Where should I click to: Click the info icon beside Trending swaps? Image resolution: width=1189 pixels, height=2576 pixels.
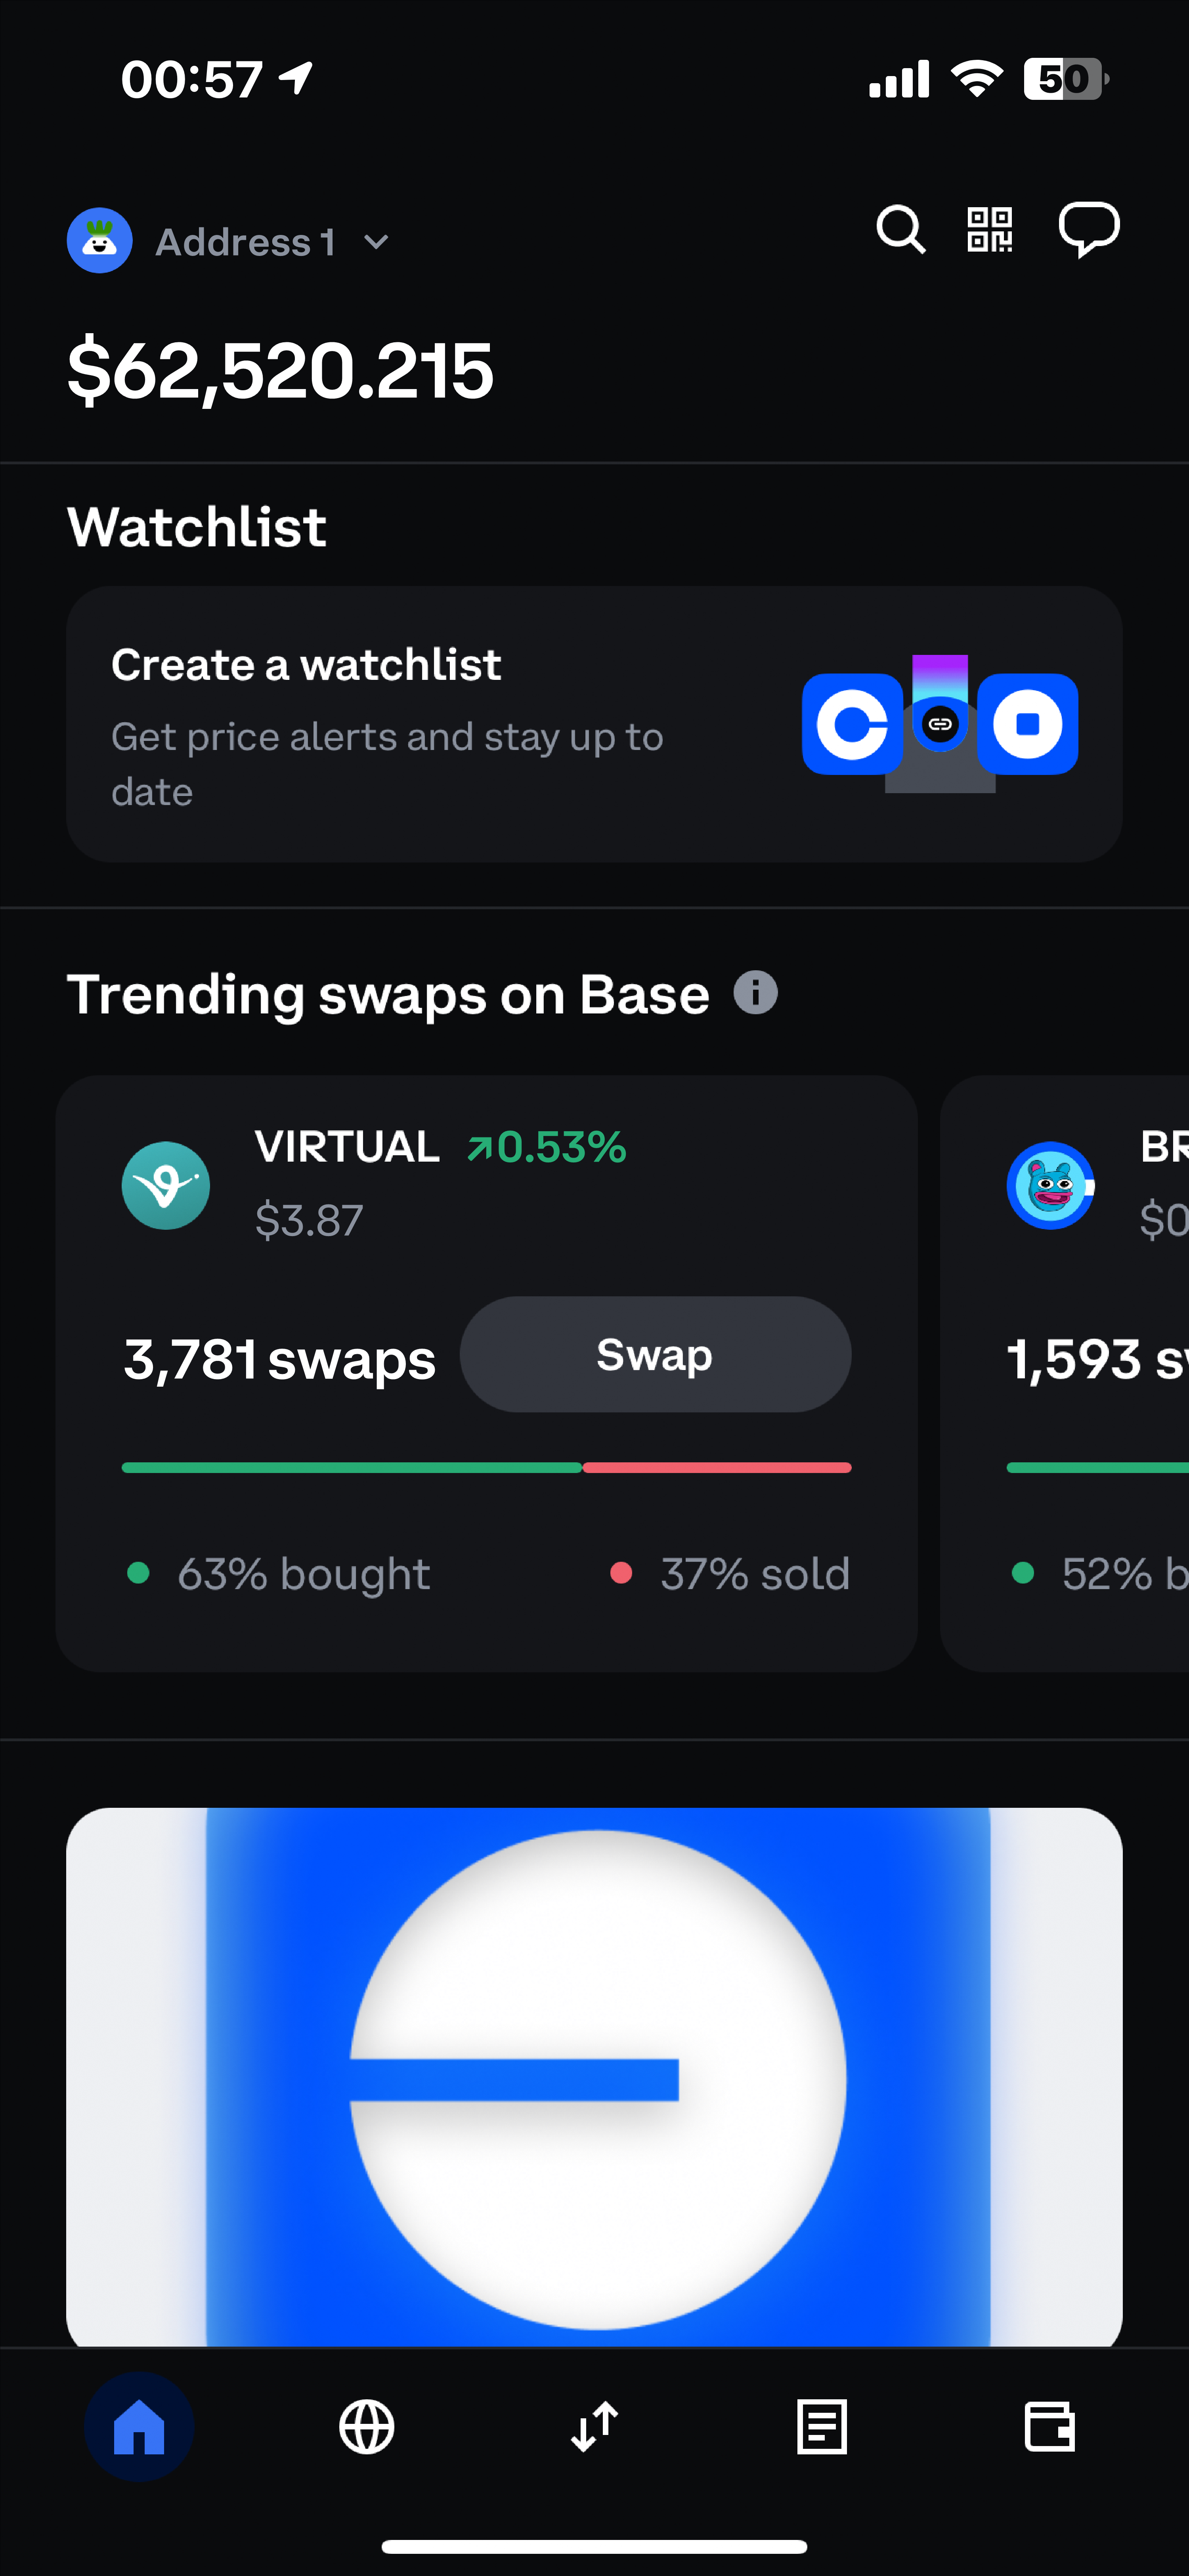[756, 993]
